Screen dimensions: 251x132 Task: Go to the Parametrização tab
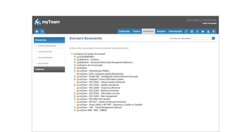tap(175, 31)
